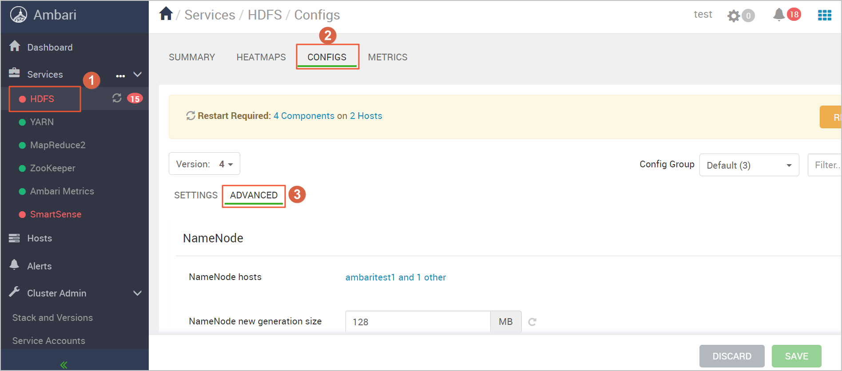This screenshot has height=371, width=842.
Task: Open the alerts bell notification icon
Action: [x=779, y=15]
